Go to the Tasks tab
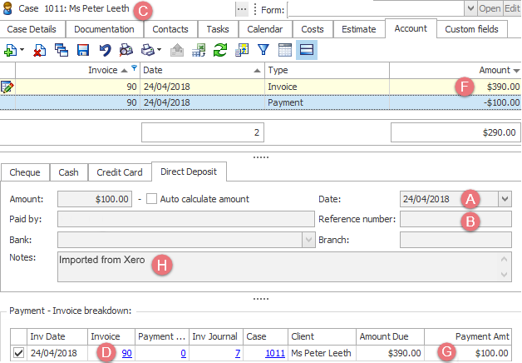Viewport: 522px width, 363px height. 218,29
